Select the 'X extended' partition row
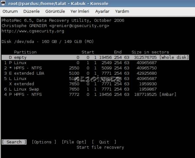The image size is (195, 158). [x=83, y=84]
